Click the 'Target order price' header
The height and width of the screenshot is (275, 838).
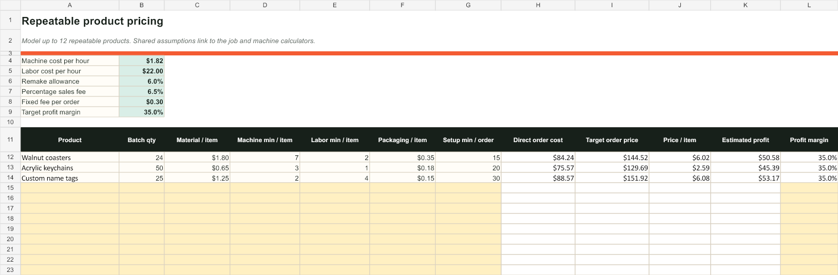point(612,140)
